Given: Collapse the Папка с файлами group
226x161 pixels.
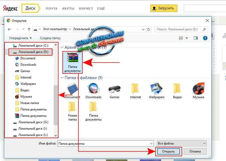Looking at the screenshot, I should point(62,78).
